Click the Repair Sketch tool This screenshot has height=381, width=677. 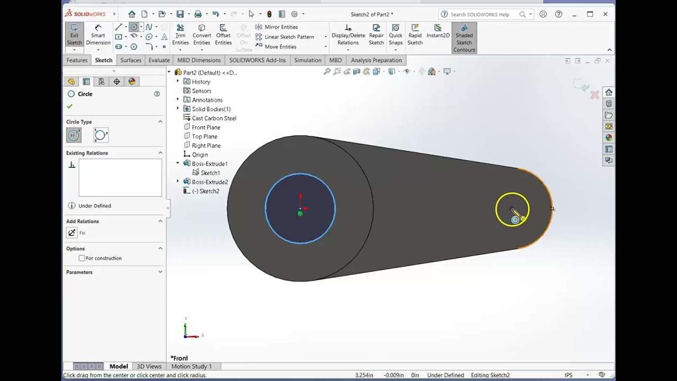pos(376,35)
